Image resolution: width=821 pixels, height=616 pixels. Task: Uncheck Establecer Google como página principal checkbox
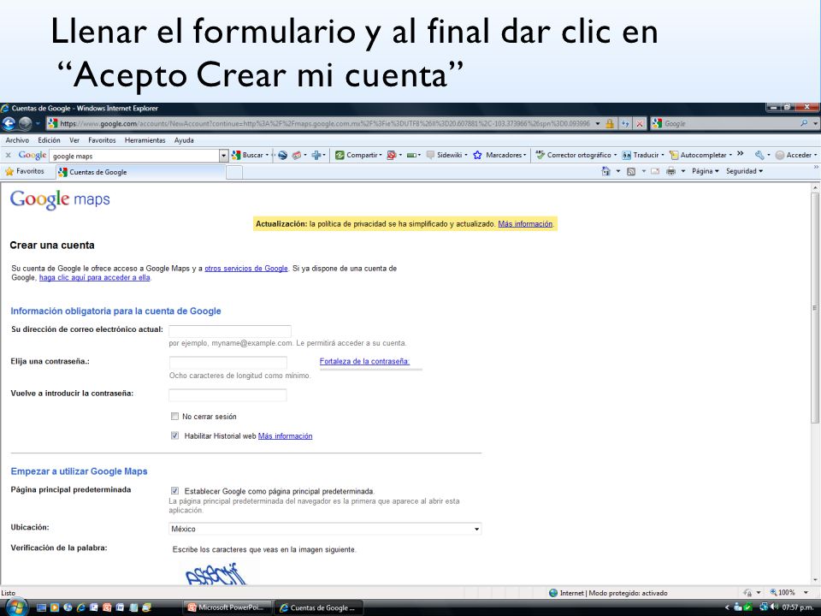[174, 491]
